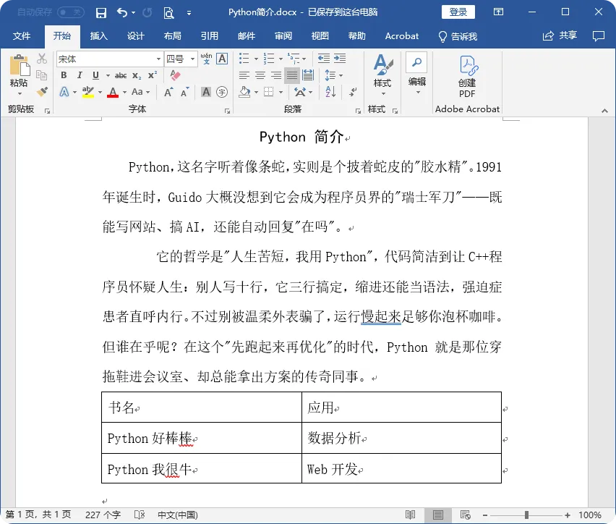Expand bullet list dropdown arrow
This screenshot has width=616, height=524.
(256, 59)
